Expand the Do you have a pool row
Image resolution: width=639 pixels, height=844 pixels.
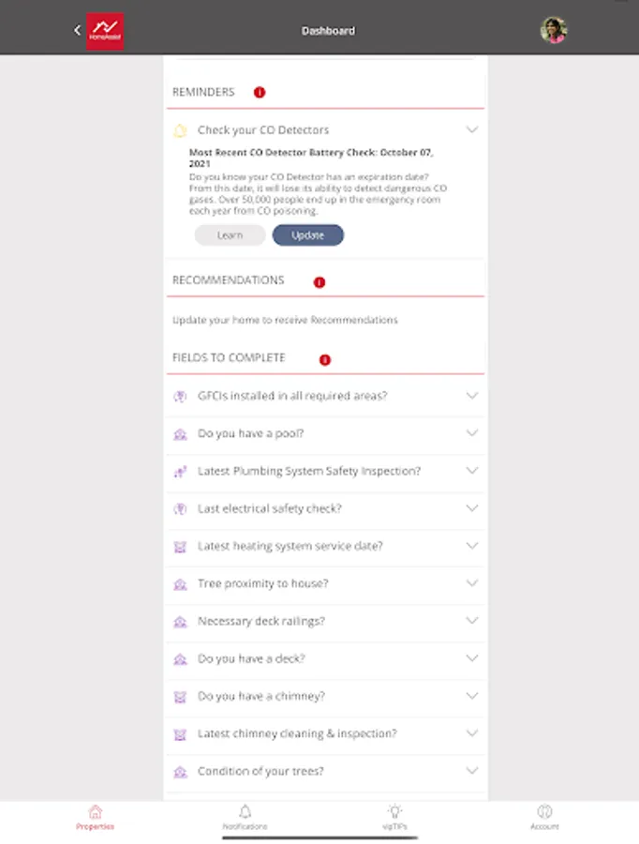[471, 433]
